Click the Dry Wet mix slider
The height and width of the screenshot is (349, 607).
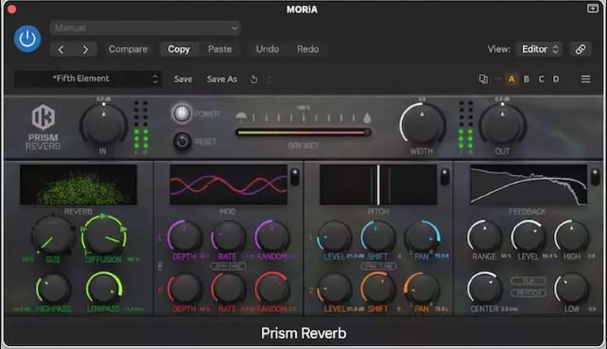303,132
